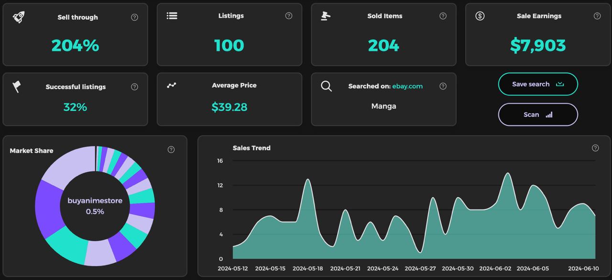Click the 2024-06-10 date axis label
Viewport: 612px width, 280px height.
[x=583, y=269]
